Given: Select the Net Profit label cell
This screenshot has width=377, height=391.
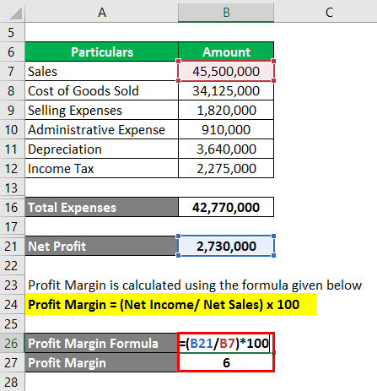Looking at the screenshot, I should pos(101,246).
